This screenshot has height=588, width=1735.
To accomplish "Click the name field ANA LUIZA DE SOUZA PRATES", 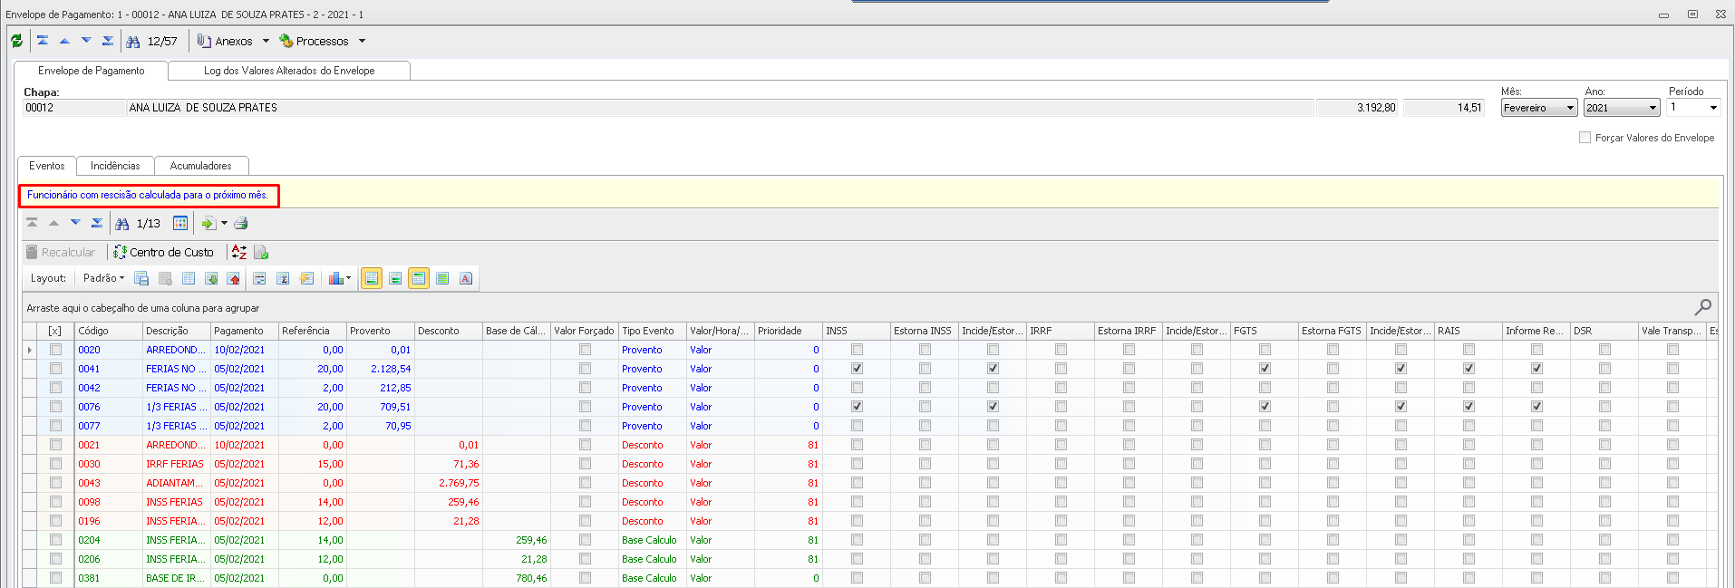I will click(720, 108).
